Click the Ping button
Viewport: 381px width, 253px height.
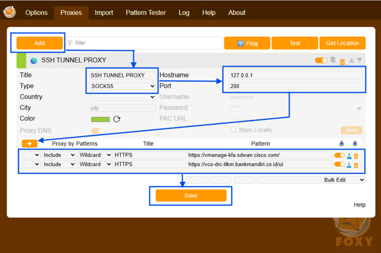247,43
